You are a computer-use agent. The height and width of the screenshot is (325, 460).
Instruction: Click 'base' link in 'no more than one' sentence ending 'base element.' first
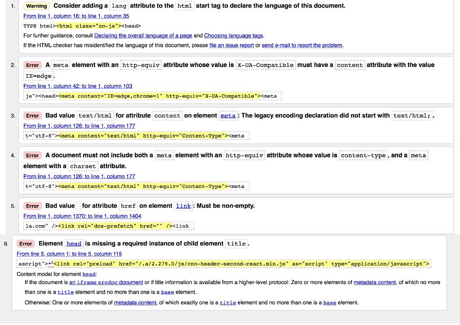pos(168,293)
